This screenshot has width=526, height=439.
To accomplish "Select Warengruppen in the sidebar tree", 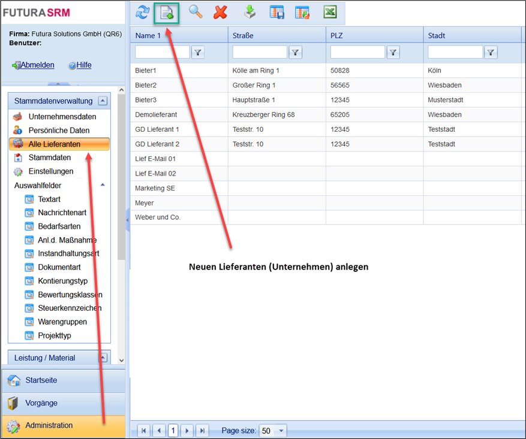I will point(62,322).
